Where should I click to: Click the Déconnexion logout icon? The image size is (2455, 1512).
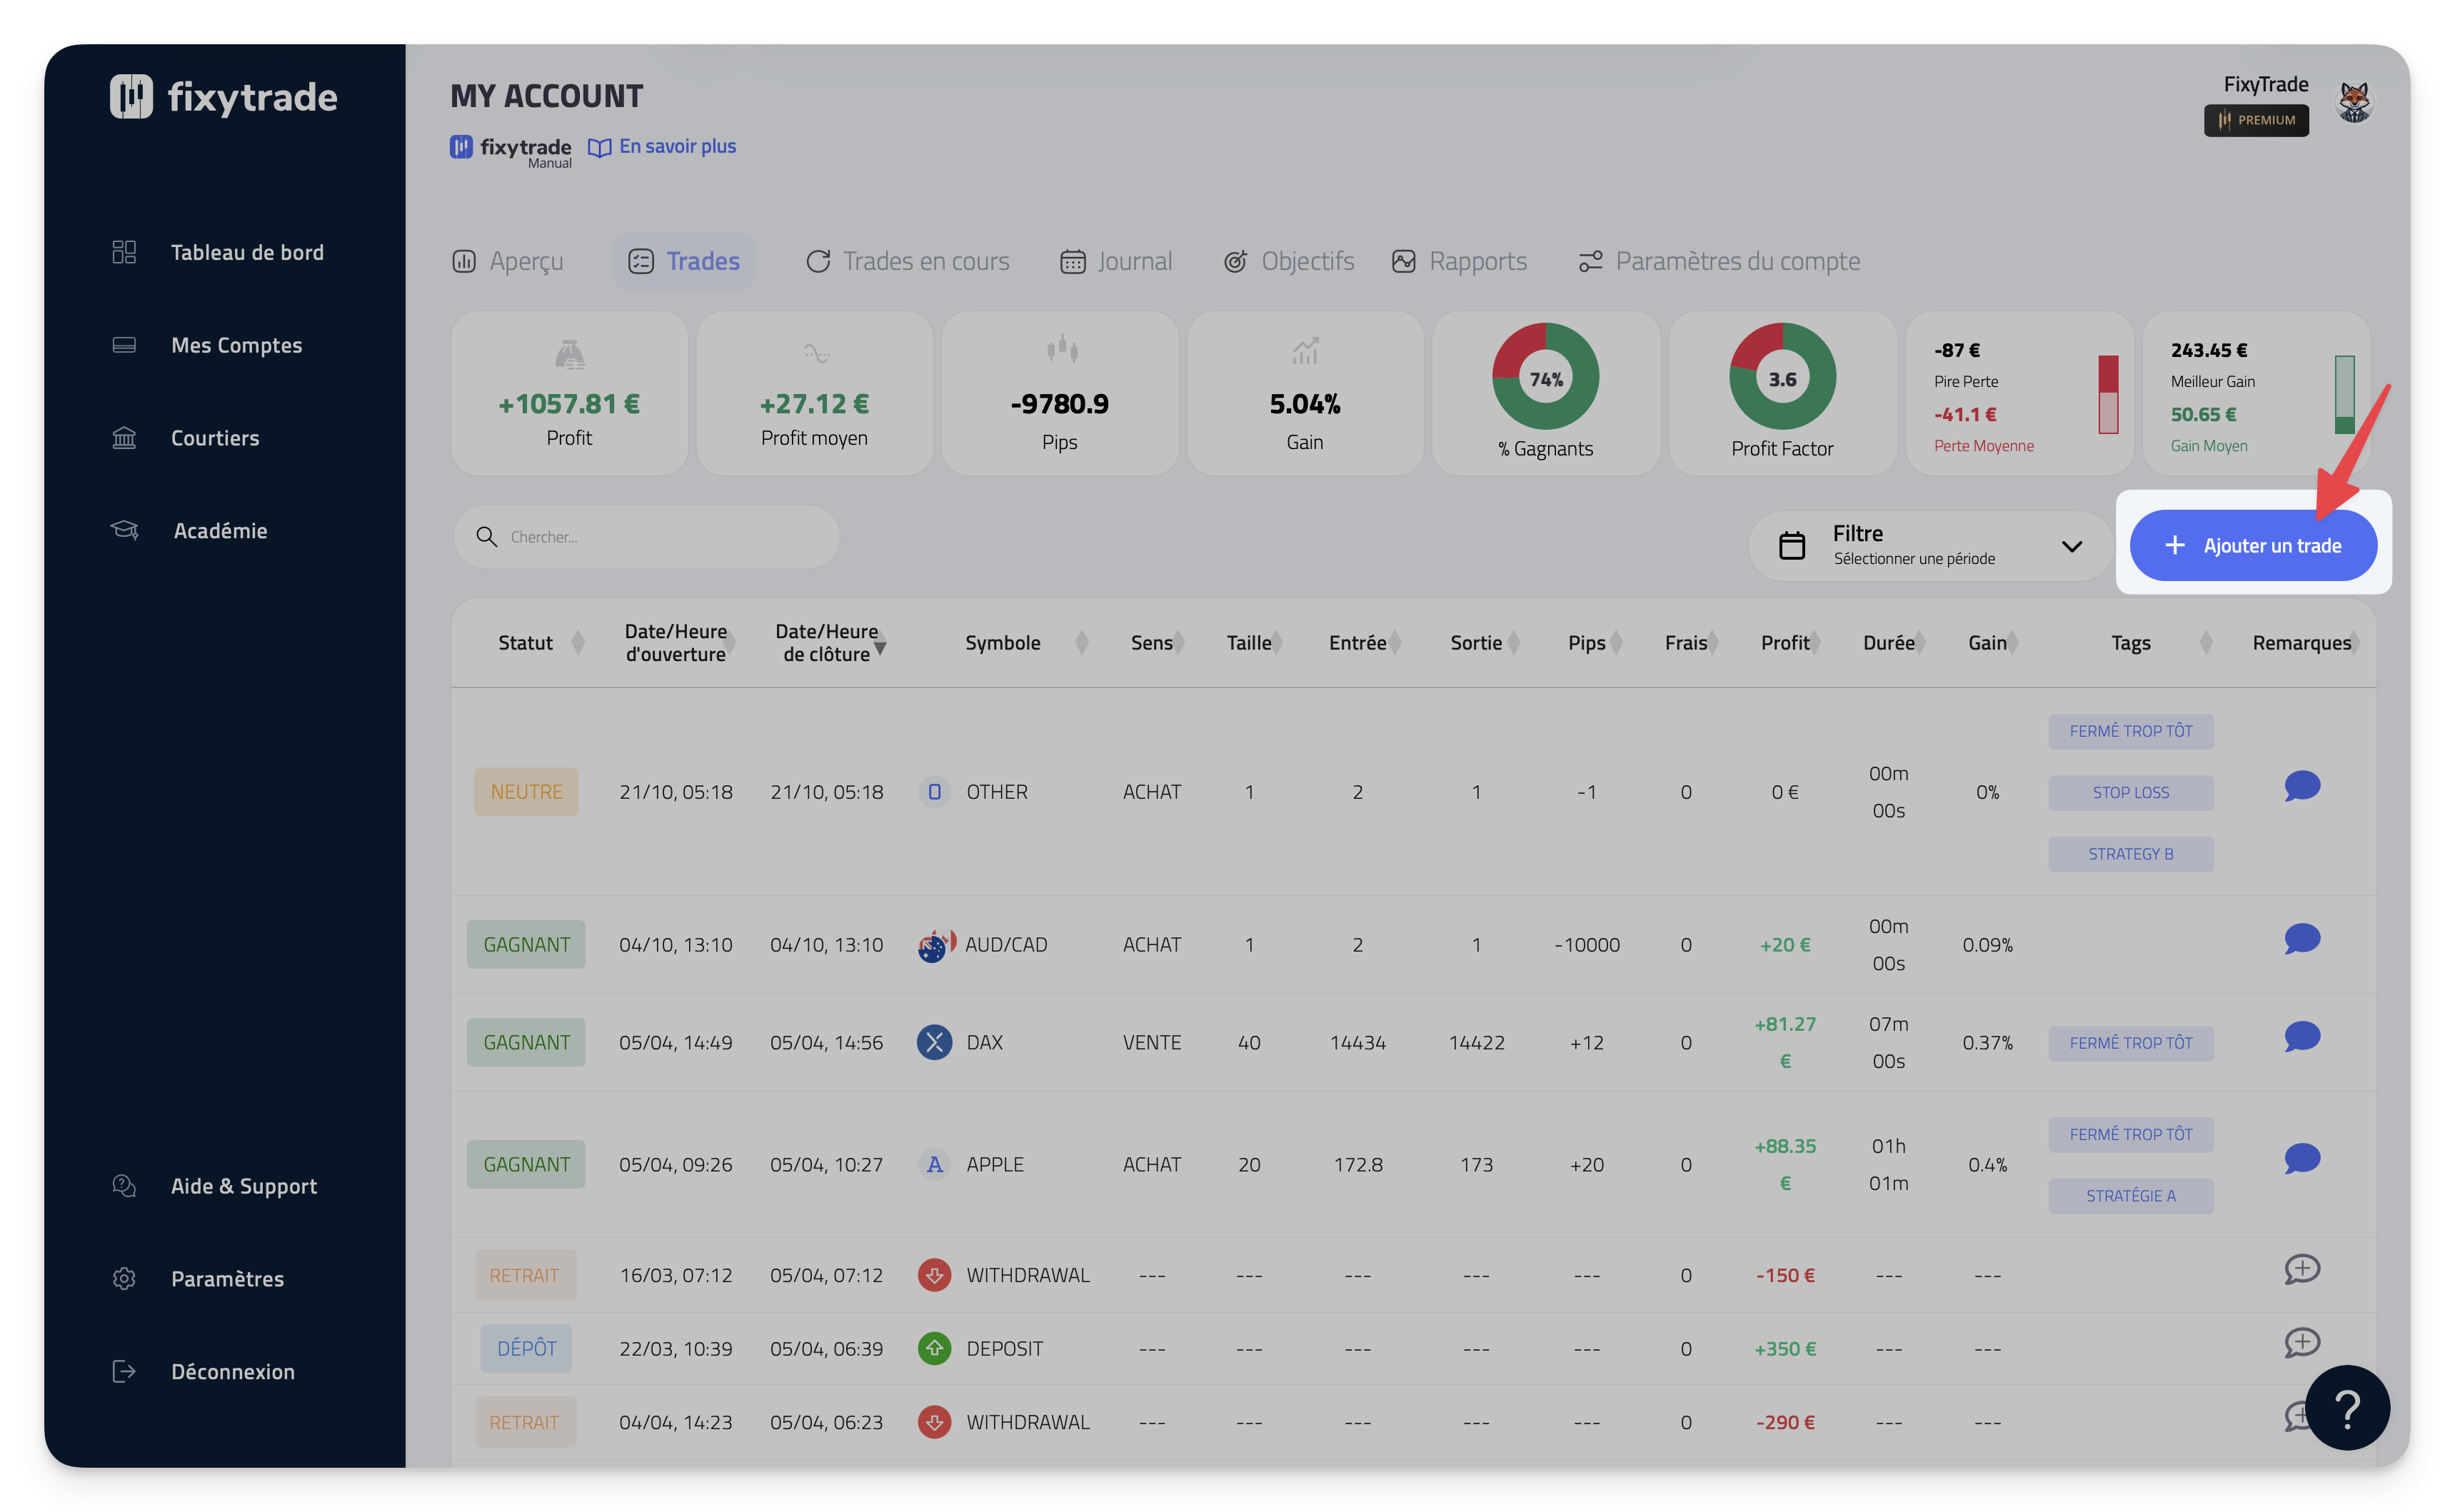(124, 1371)
